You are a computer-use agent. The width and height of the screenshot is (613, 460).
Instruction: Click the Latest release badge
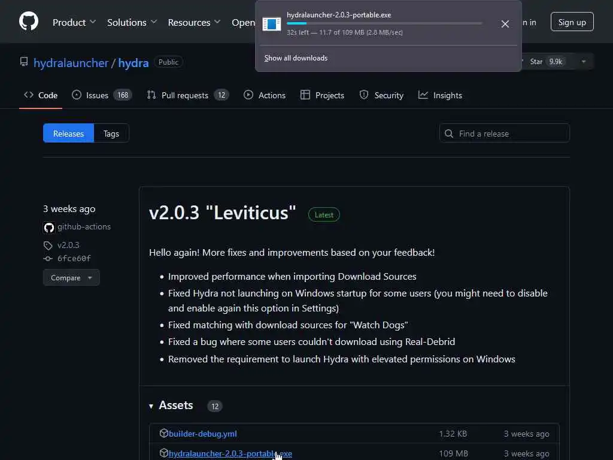click(x=324, y=215)
